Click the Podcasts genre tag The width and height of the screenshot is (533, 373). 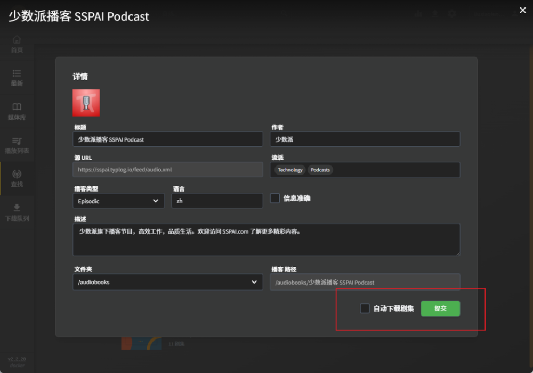[x=320, y=170]
